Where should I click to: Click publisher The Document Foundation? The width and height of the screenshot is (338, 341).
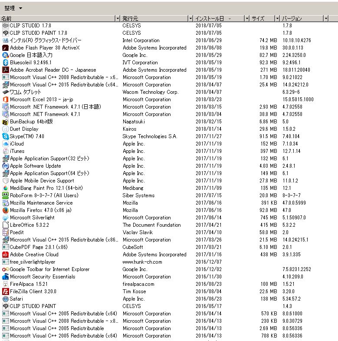[x=151, y=225]
